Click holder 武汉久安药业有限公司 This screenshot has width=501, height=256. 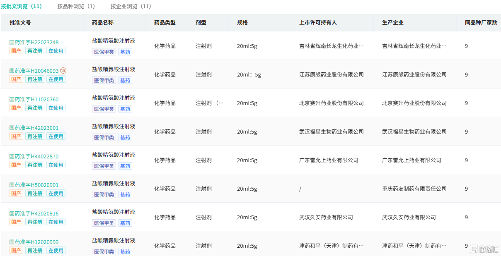[326, 218]
